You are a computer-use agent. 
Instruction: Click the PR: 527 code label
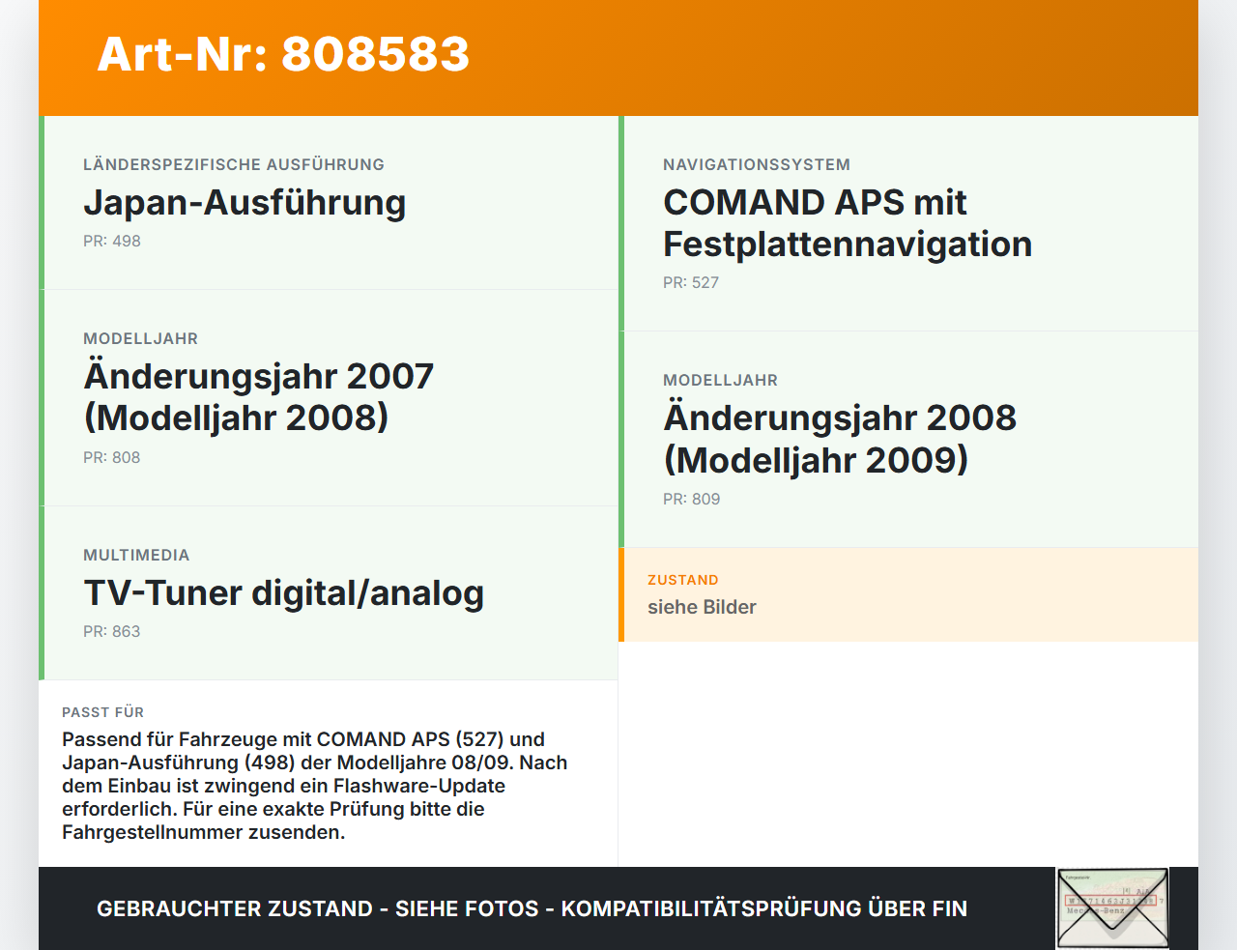tap(691, 282)
